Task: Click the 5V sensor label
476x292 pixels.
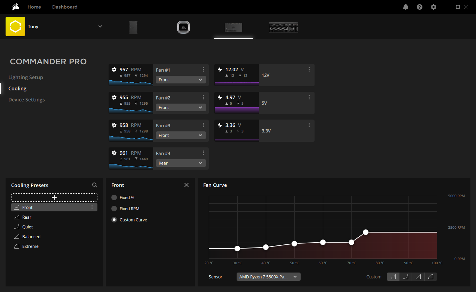Action: coord(264,103)
